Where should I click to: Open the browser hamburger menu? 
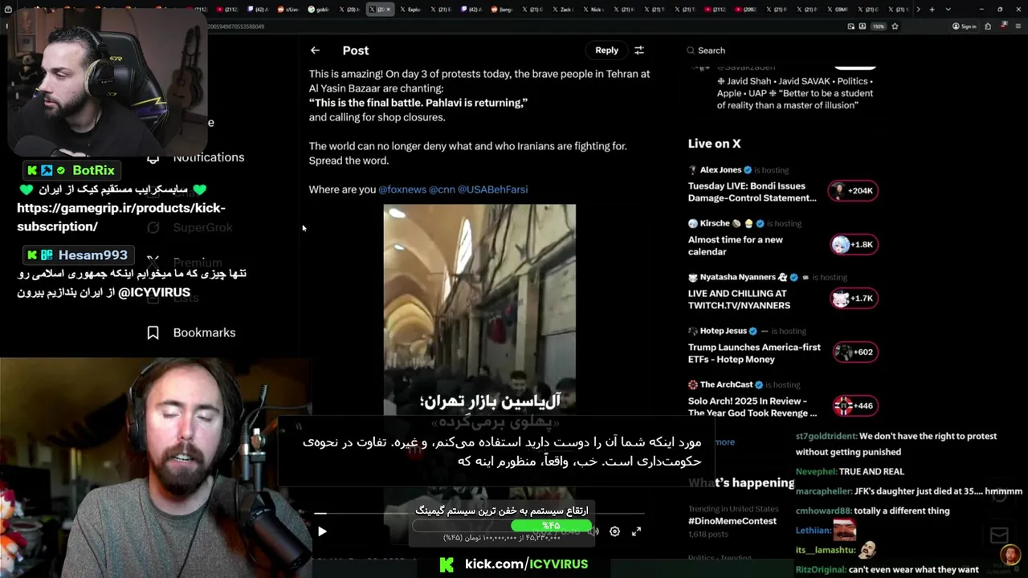pos(1018,26)
